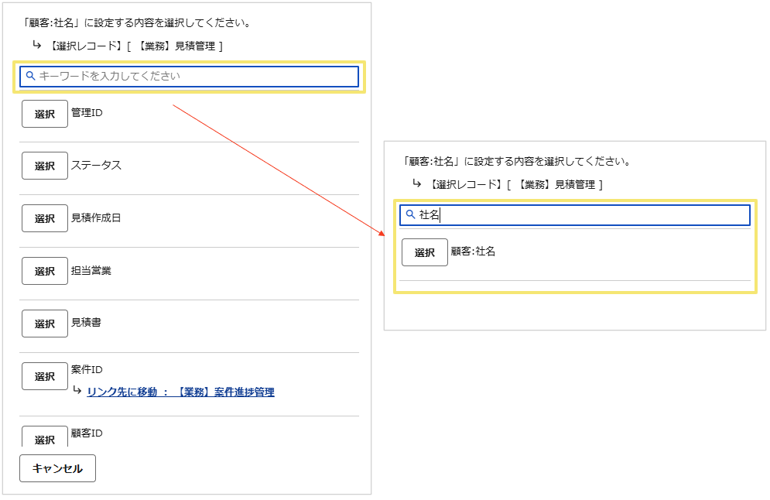The height and width of the screenshot is (500, 770).
Task: Click the 案件ID field label
Action: point(87,369)
